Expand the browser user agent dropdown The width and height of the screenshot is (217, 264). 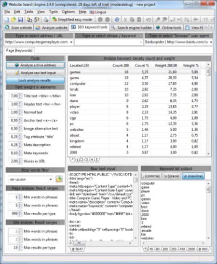211,42
